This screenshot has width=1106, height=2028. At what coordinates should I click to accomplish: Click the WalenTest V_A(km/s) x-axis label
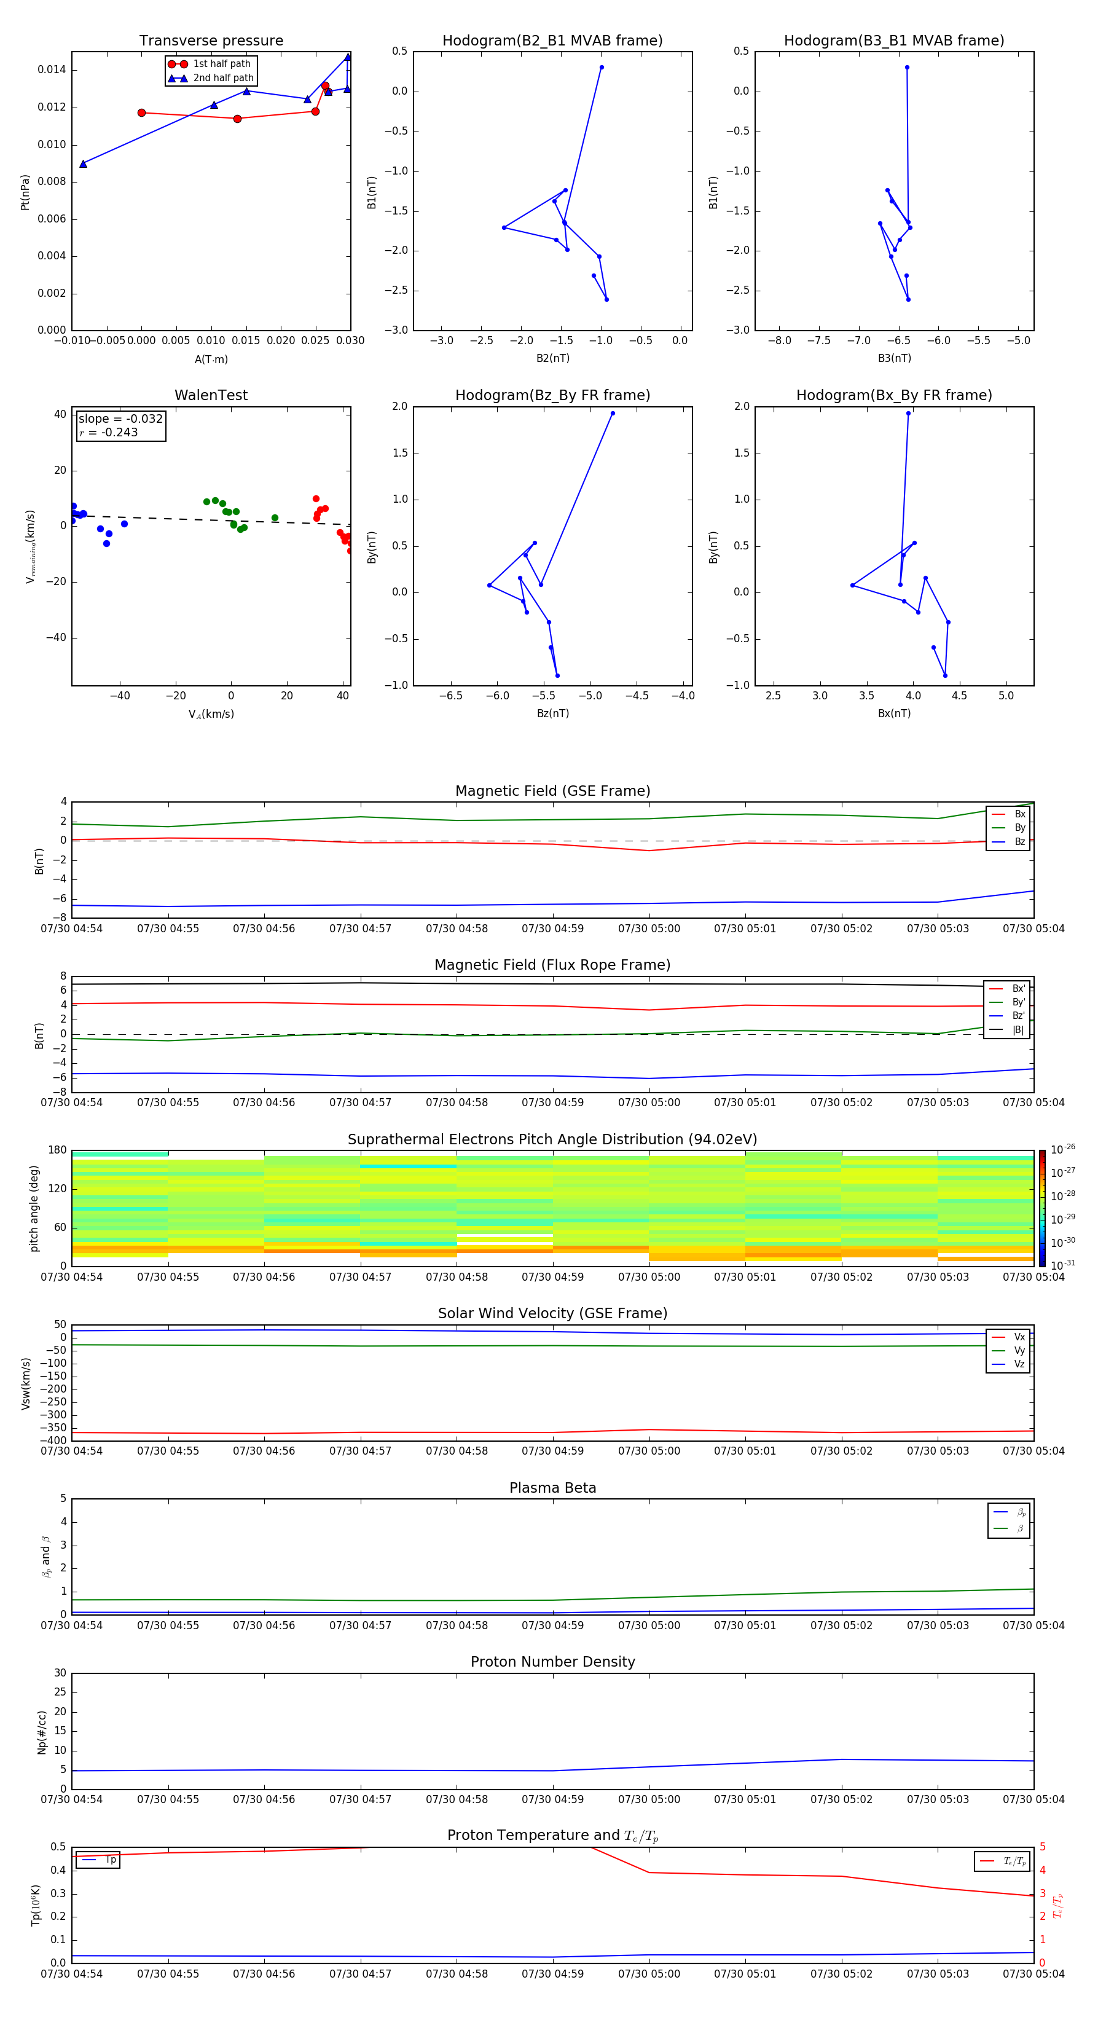[211, 714]
